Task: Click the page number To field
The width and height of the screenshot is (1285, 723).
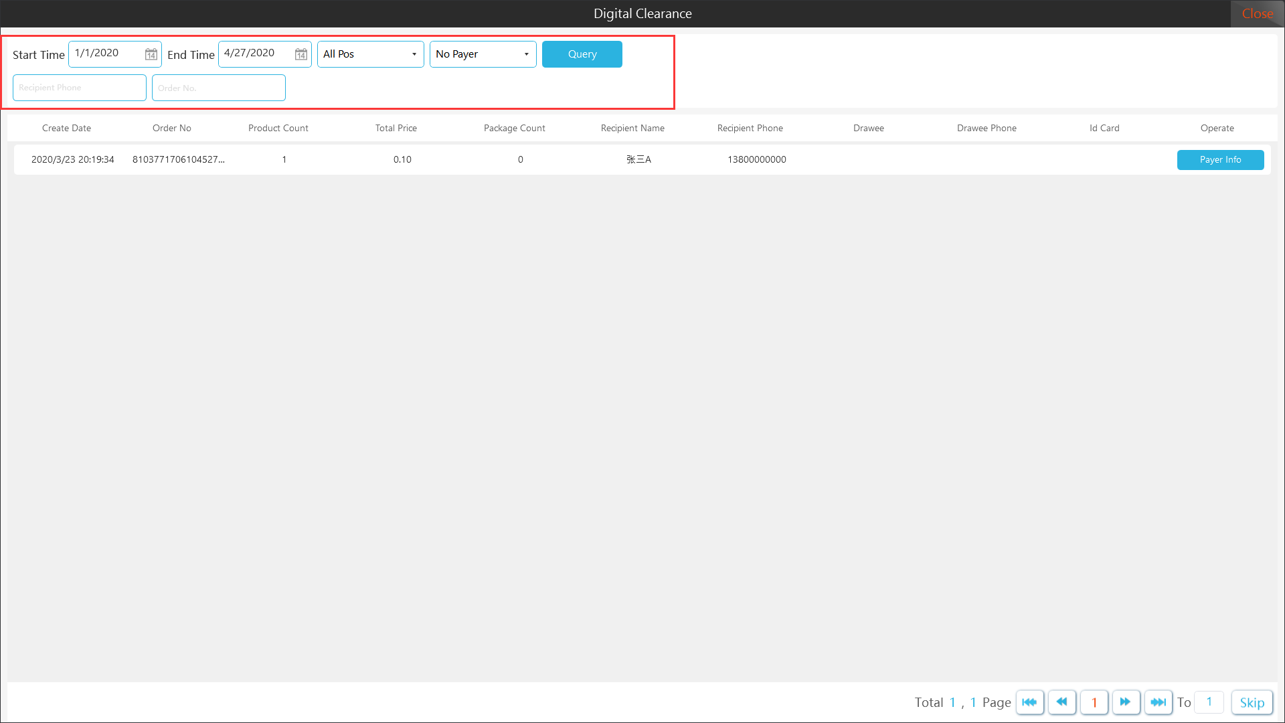Action: [1209, 702]
